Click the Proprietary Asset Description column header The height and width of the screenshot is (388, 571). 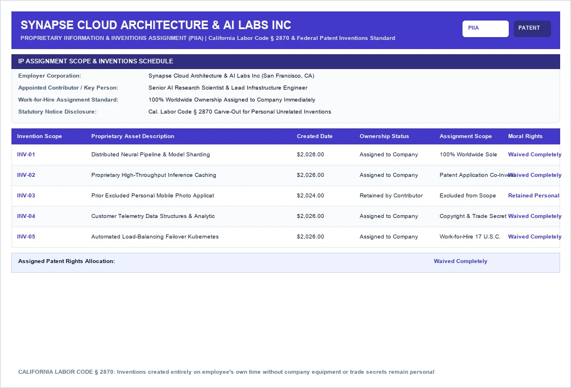point(132,136)
